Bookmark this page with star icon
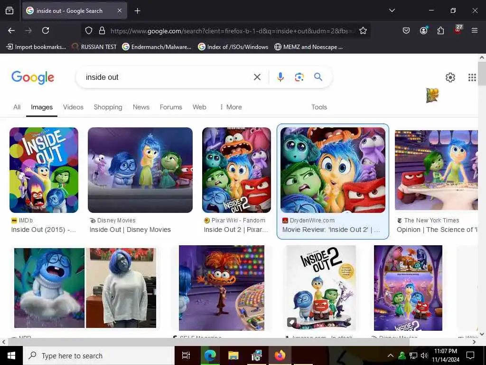Screen dimensions: 486x365 pyautogui.click(x=363, y=30)
